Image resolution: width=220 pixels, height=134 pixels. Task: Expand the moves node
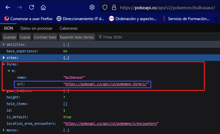[x=4, y=130]
